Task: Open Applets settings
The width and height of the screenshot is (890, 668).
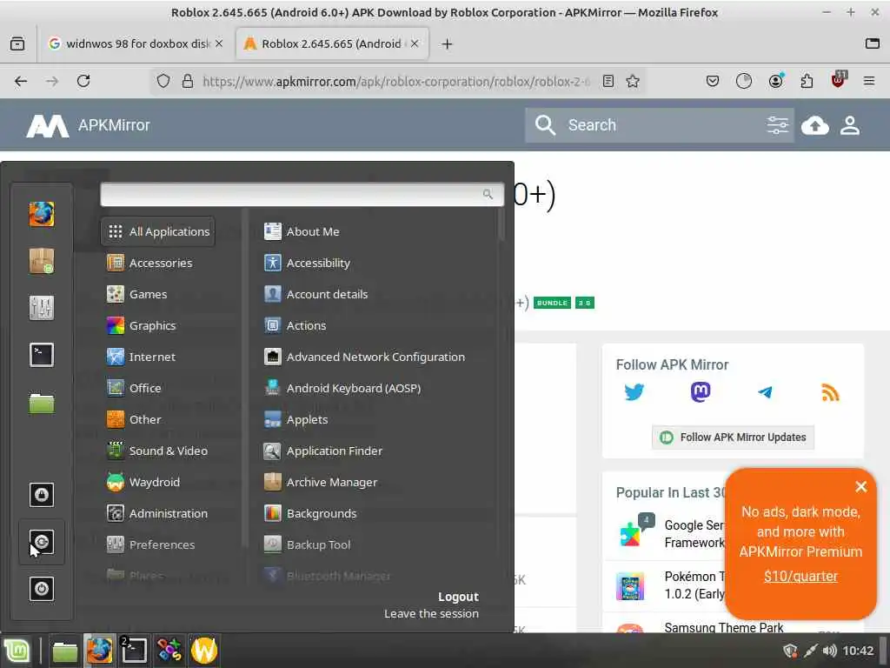Action: click(x=377, y=419)
